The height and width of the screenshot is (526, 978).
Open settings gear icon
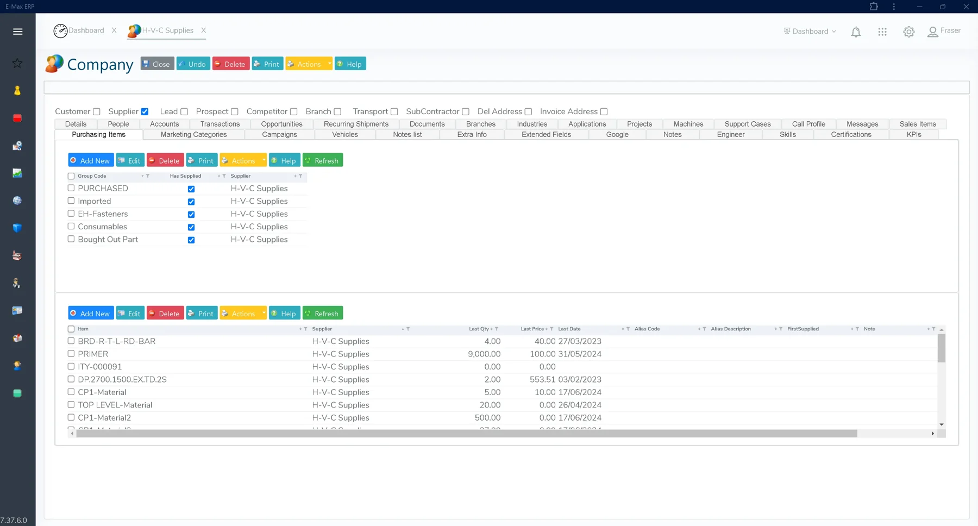coord(909,32)
